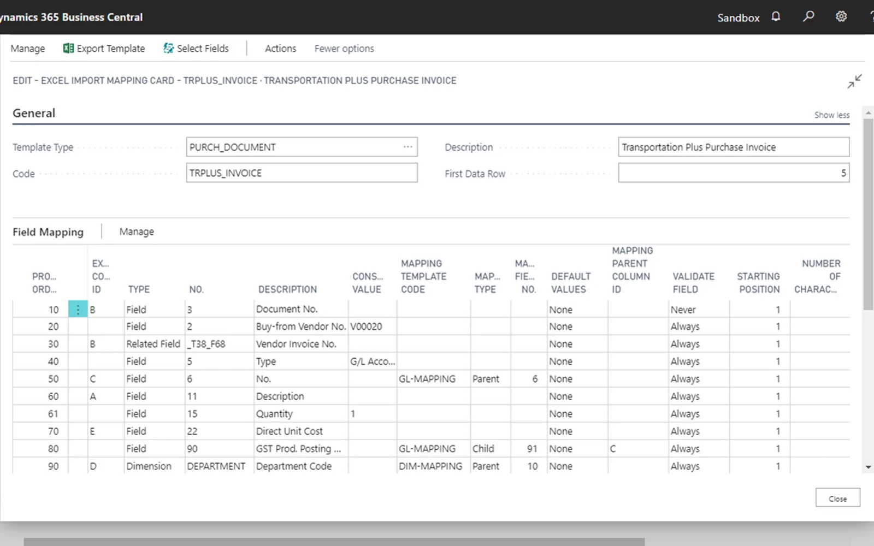Select the 'Buy-from Vendor No.' cell

pos(301,327)
